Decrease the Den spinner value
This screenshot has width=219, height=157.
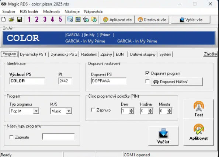pos(131,112)
